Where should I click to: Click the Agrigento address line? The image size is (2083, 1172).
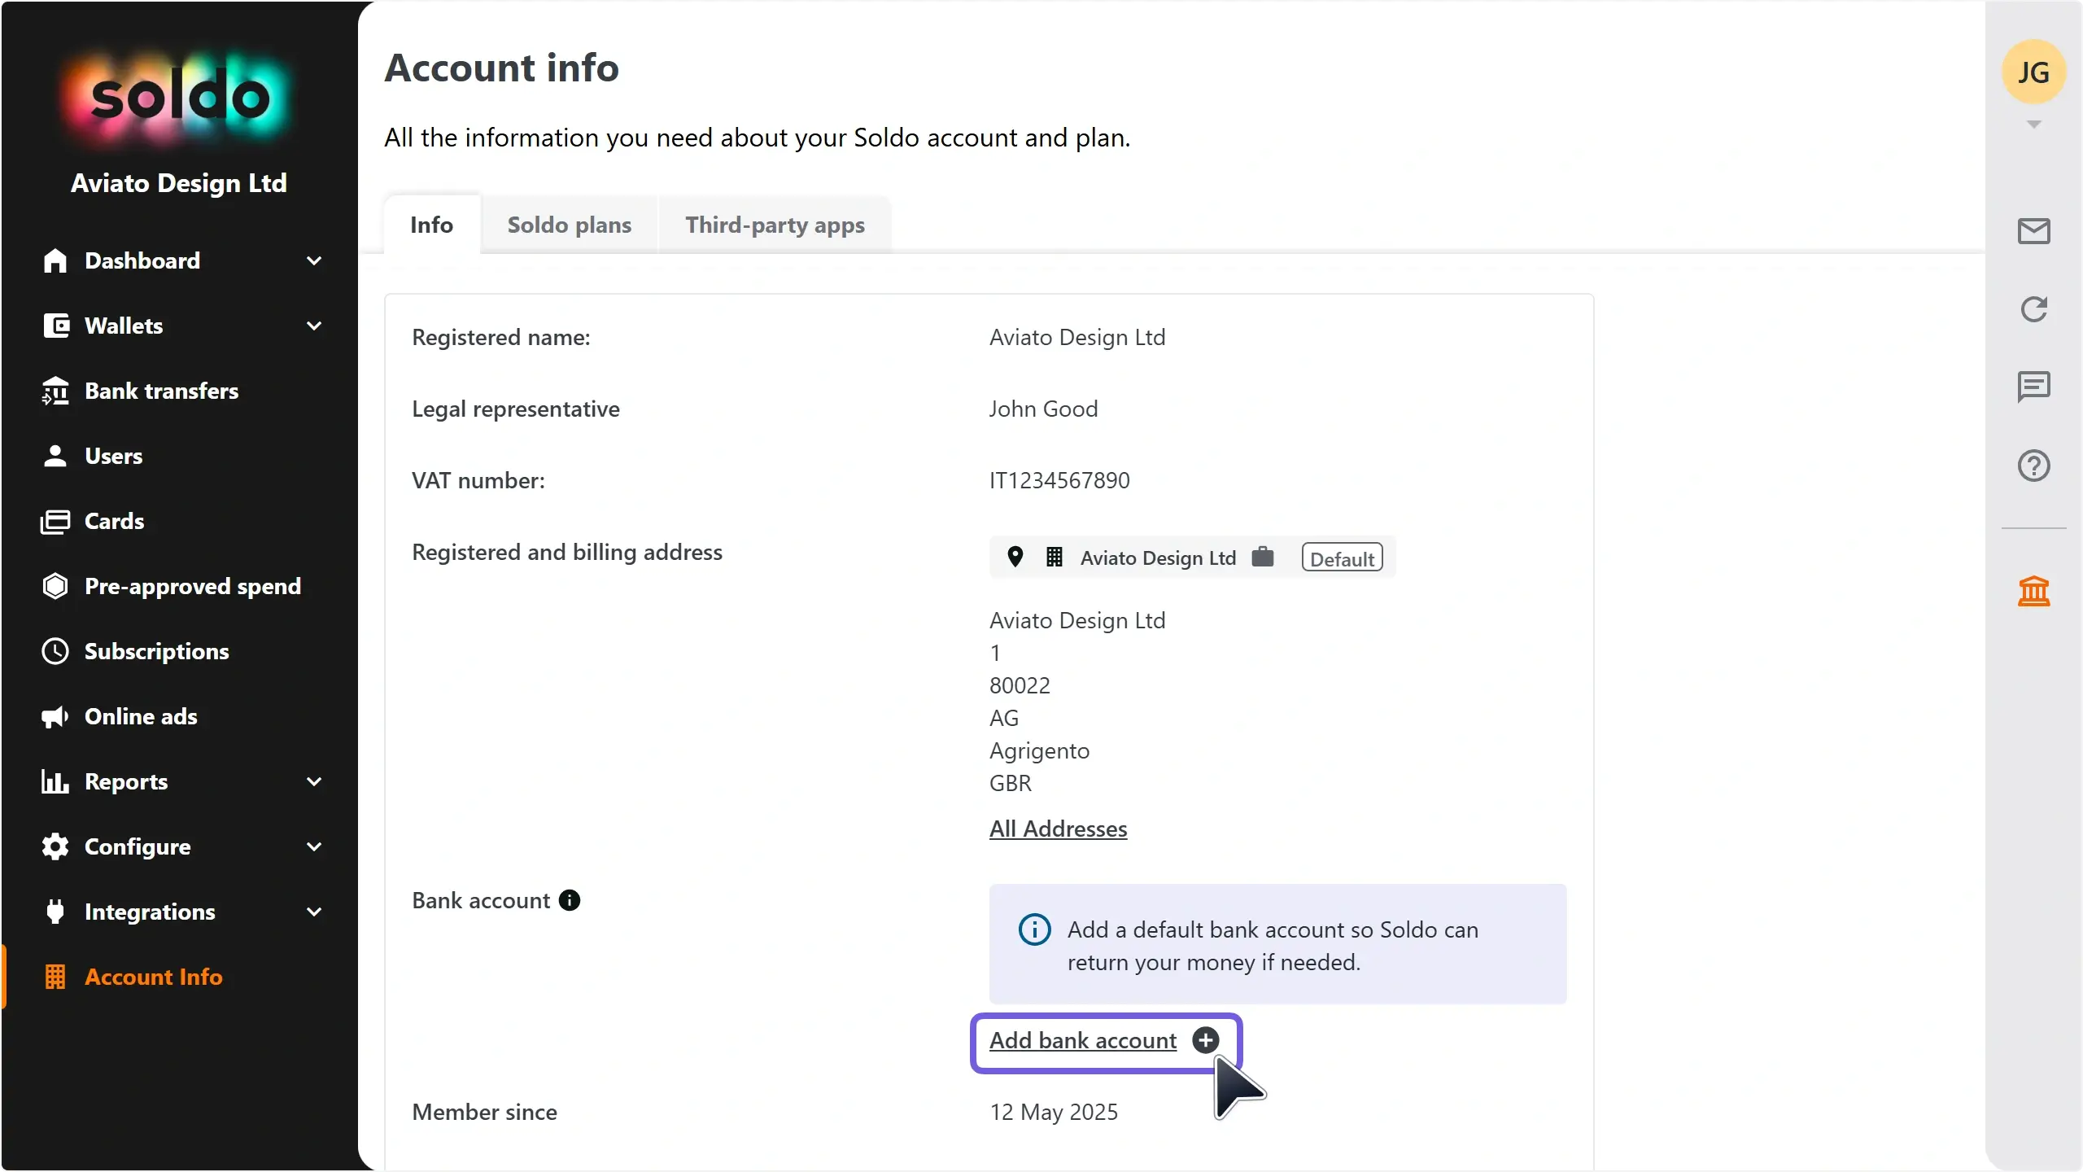tap(1039, 750)
